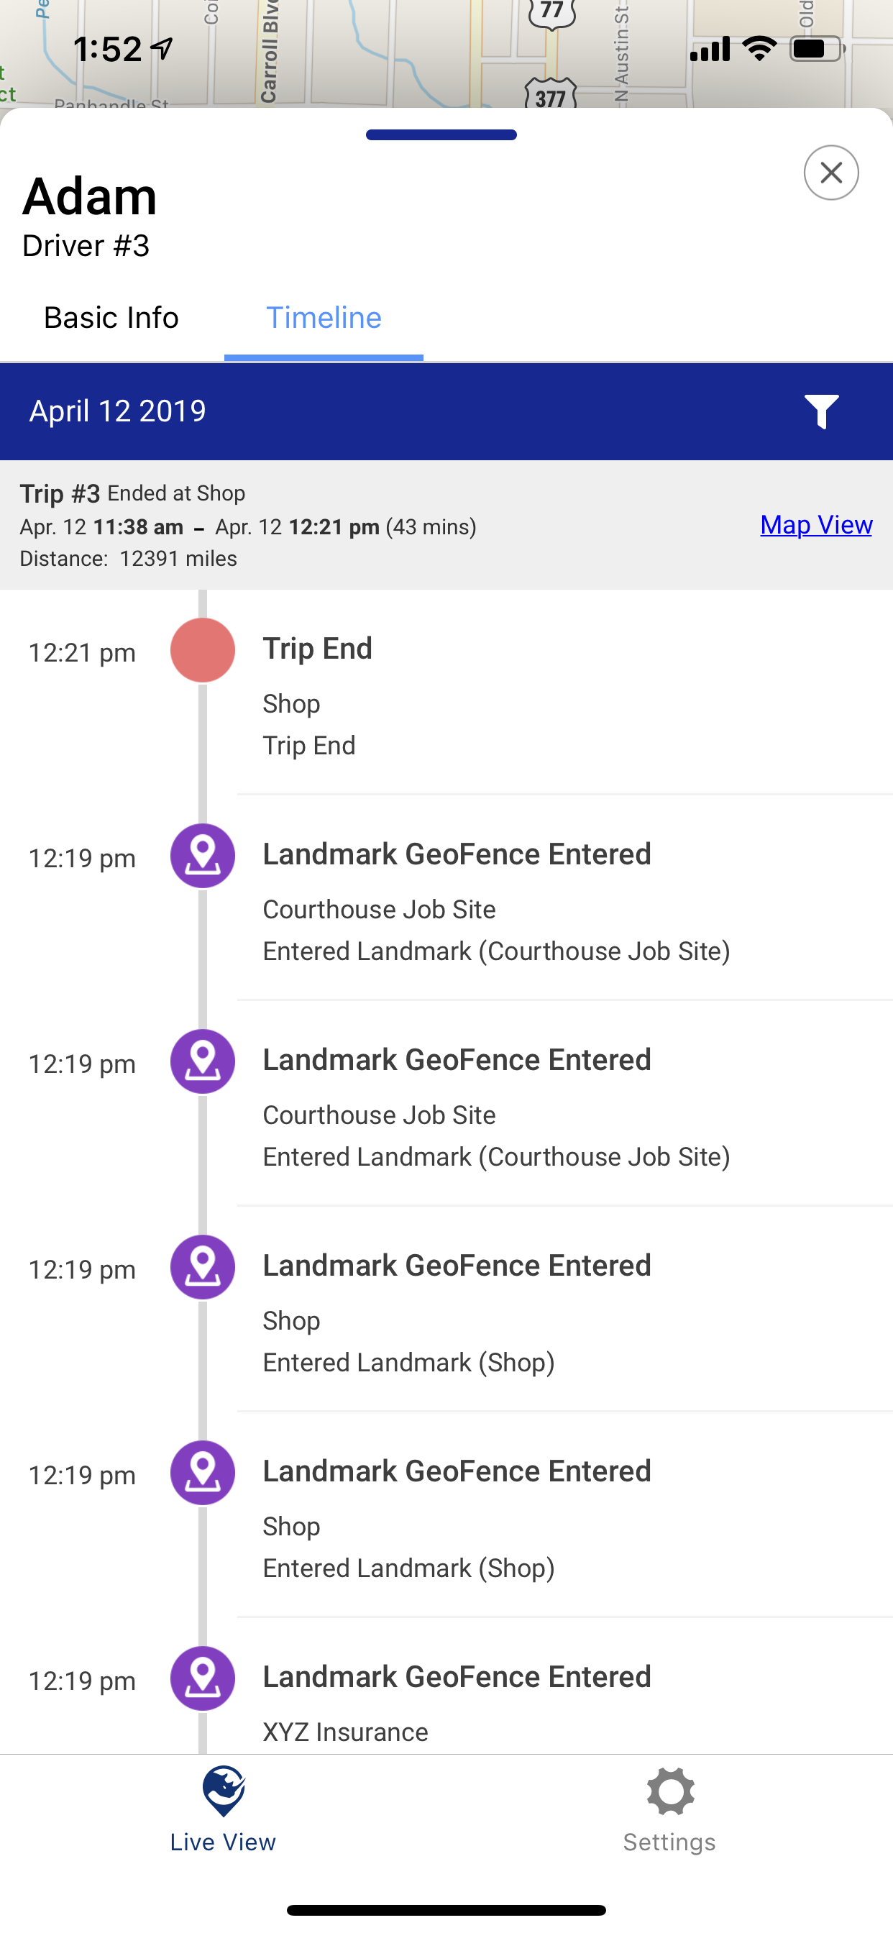
Task: Tap the second Shop geofence pin icon
Action: point(203,1472)
